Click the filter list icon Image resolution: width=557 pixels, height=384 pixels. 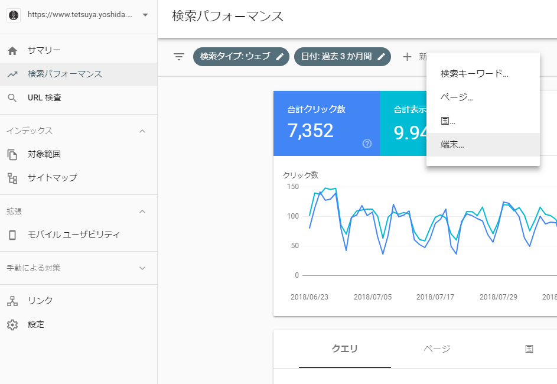179,57
